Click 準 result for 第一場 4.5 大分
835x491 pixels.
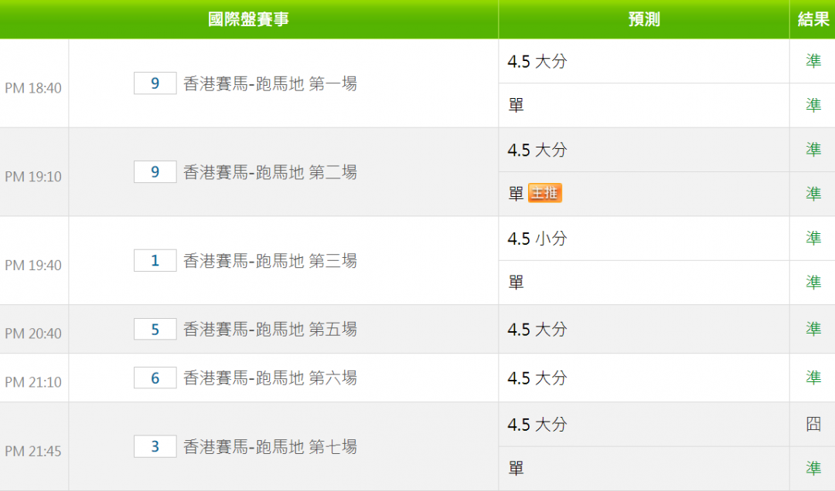[813, 61]
